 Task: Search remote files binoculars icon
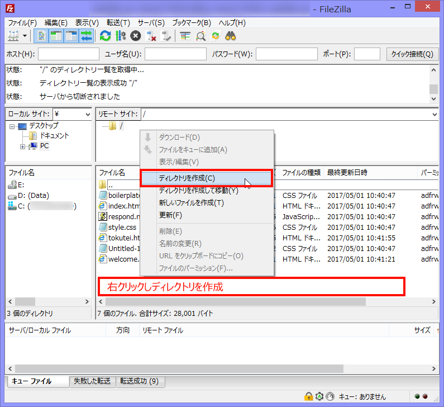pos(231,36)
